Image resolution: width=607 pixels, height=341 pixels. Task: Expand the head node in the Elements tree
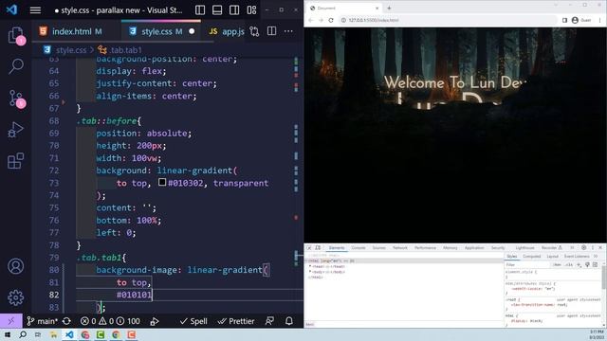coord(310,266)
